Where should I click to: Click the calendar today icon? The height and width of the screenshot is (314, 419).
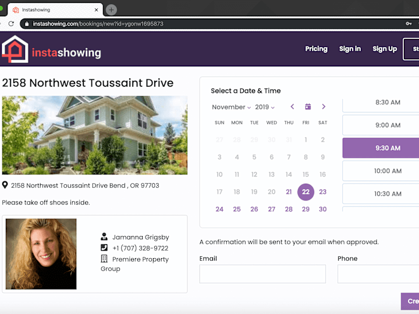click(x=308, y=106)
